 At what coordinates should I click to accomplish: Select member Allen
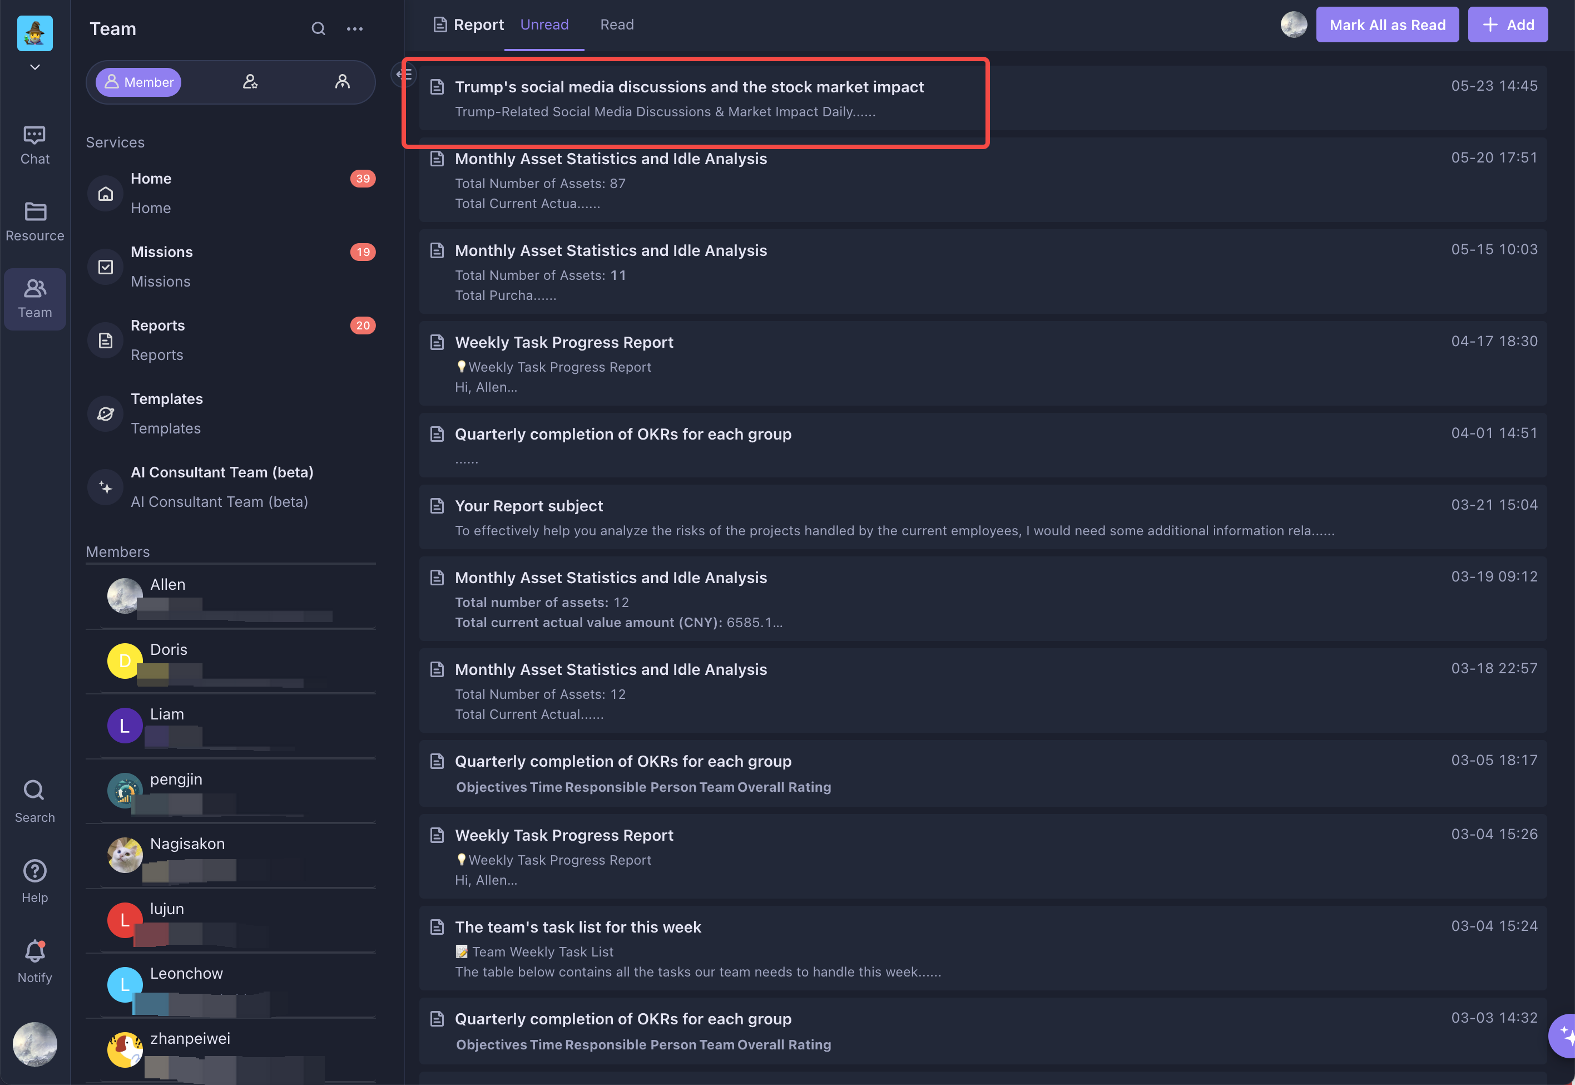click(231, 596)
